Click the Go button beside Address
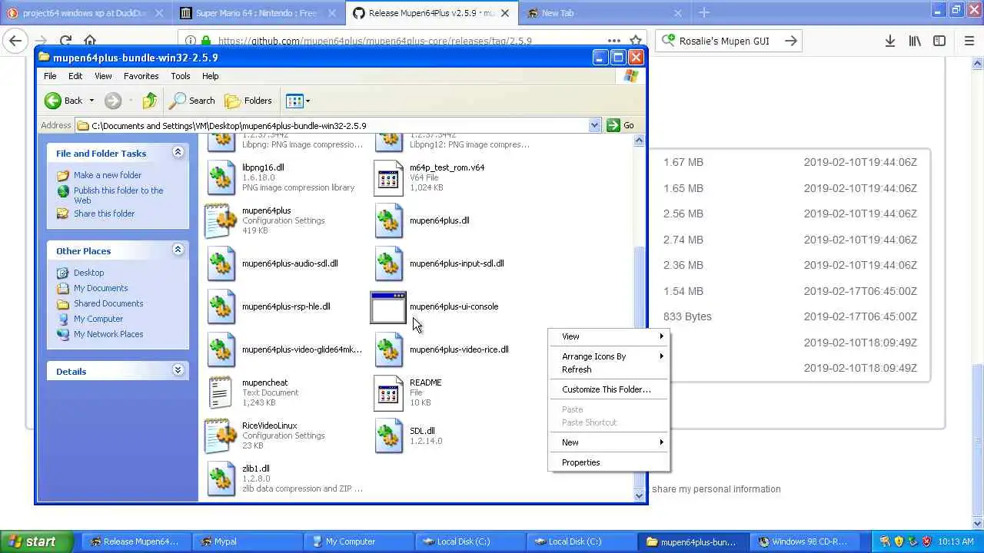The width and height of the screenshot is (984, 553). coord(621,125)
